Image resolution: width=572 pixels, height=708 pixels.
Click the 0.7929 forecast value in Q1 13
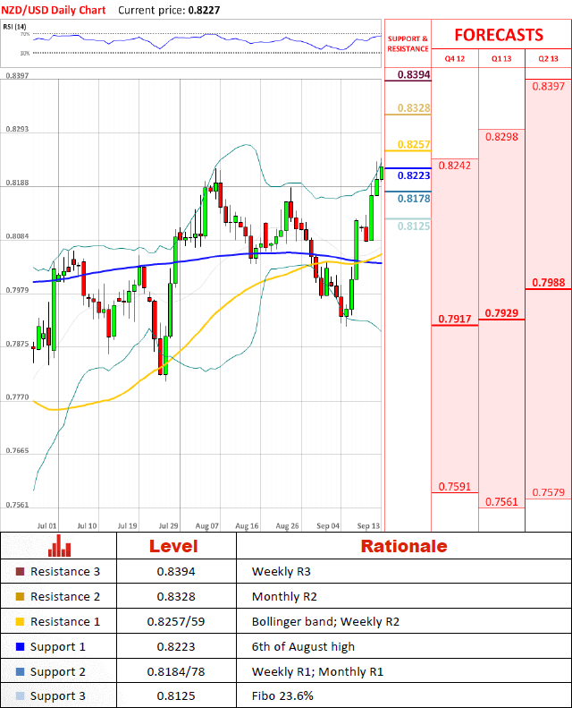(501, 313)
